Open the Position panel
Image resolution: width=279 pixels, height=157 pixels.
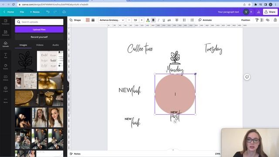point(245,20)
